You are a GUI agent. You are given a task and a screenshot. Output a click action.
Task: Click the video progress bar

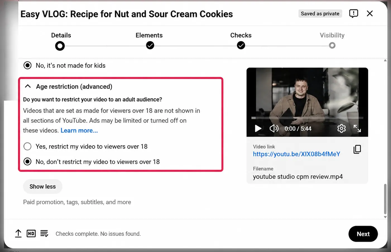[307, 118]
